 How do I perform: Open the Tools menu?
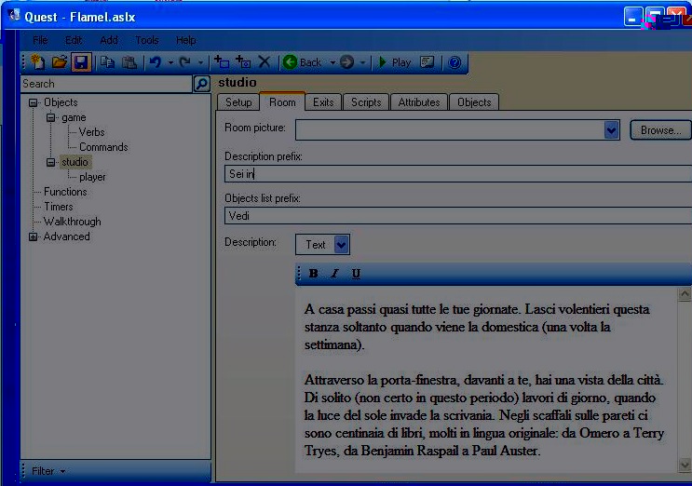coord(147,40)
